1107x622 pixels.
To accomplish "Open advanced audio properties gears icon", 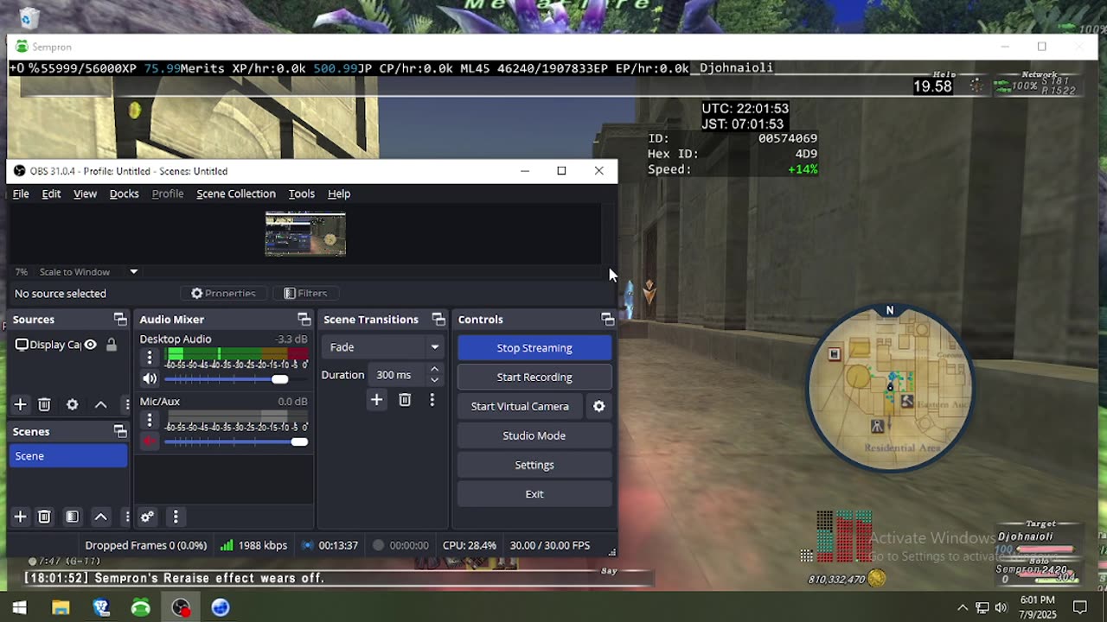I will (147, 517).
